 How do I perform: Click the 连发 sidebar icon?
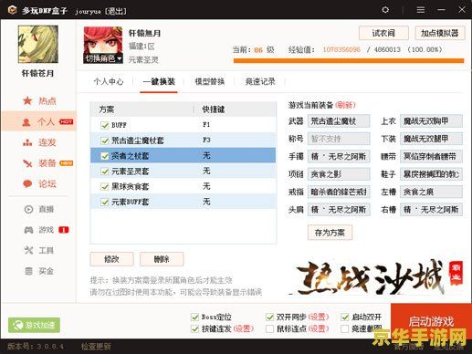[27, 142]
